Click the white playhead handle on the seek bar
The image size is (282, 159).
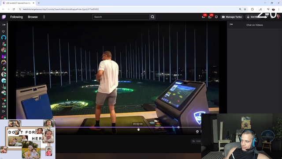[x=178, y=127]
